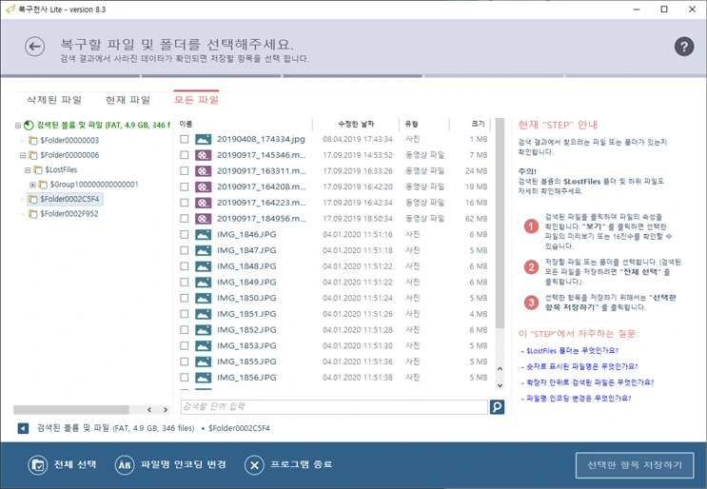Open the $LostFiles 폴더는 무엇인가요 link
Screen dimensions: 707x489
tap(572, 351)
